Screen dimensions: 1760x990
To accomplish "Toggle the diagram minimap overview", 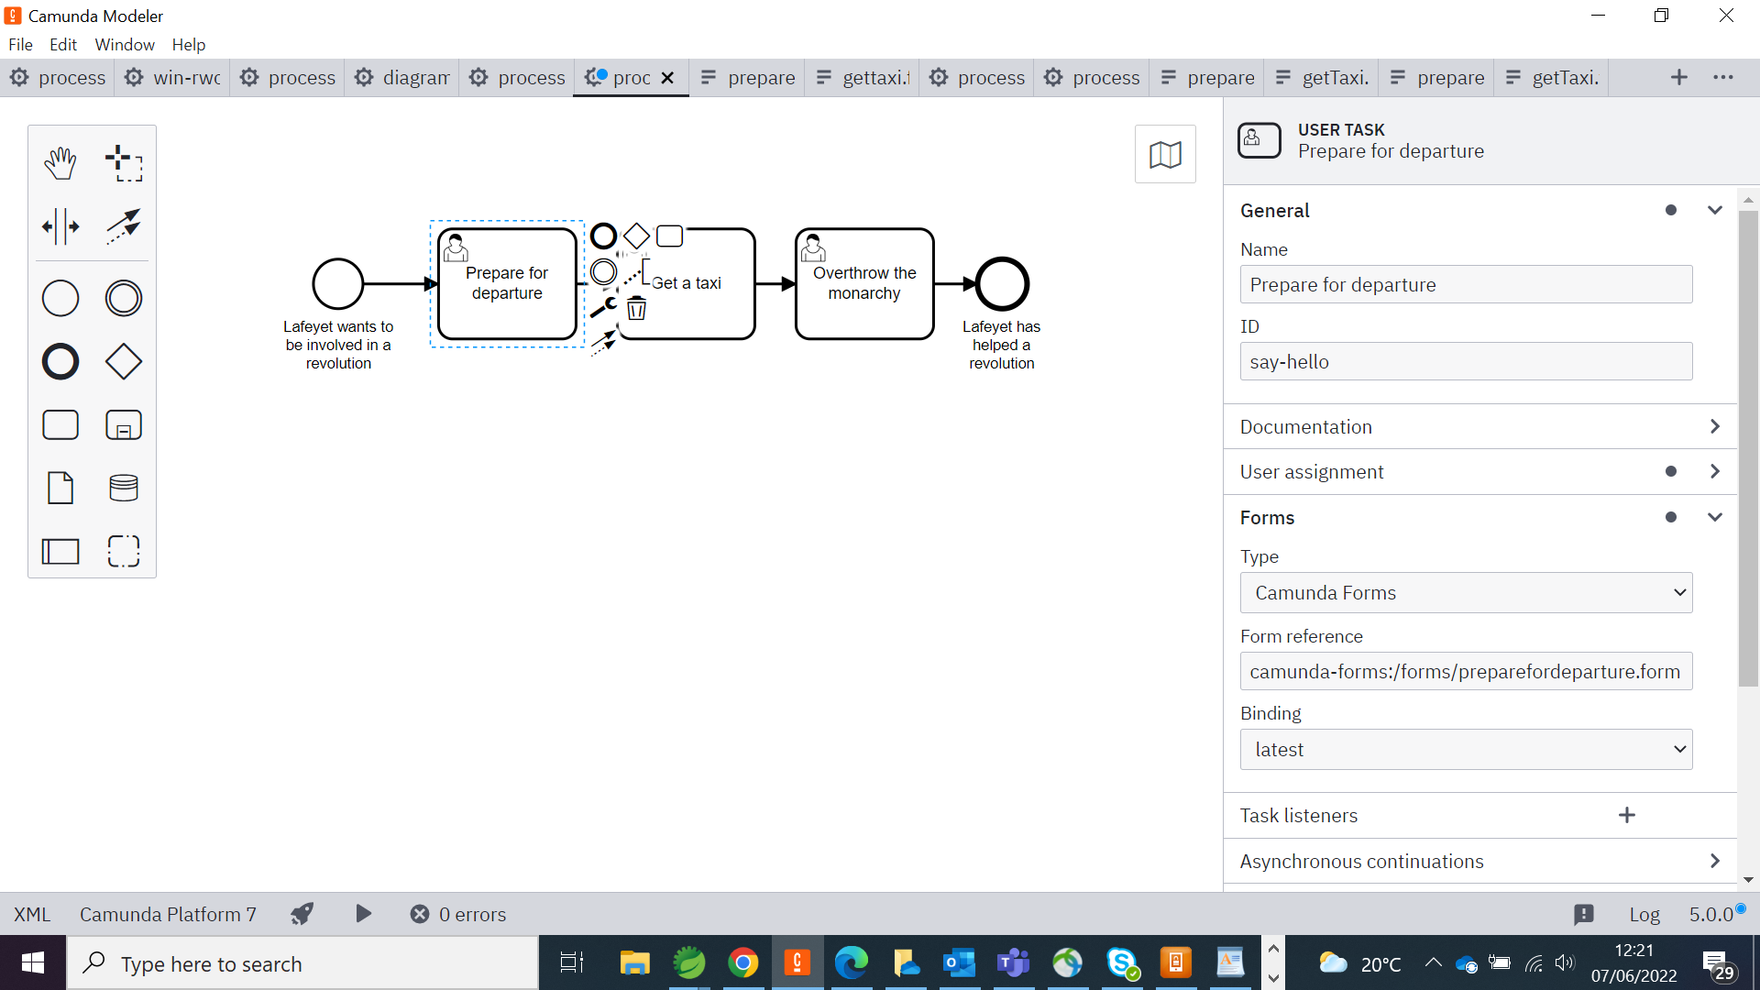I will coord(1165,154).
